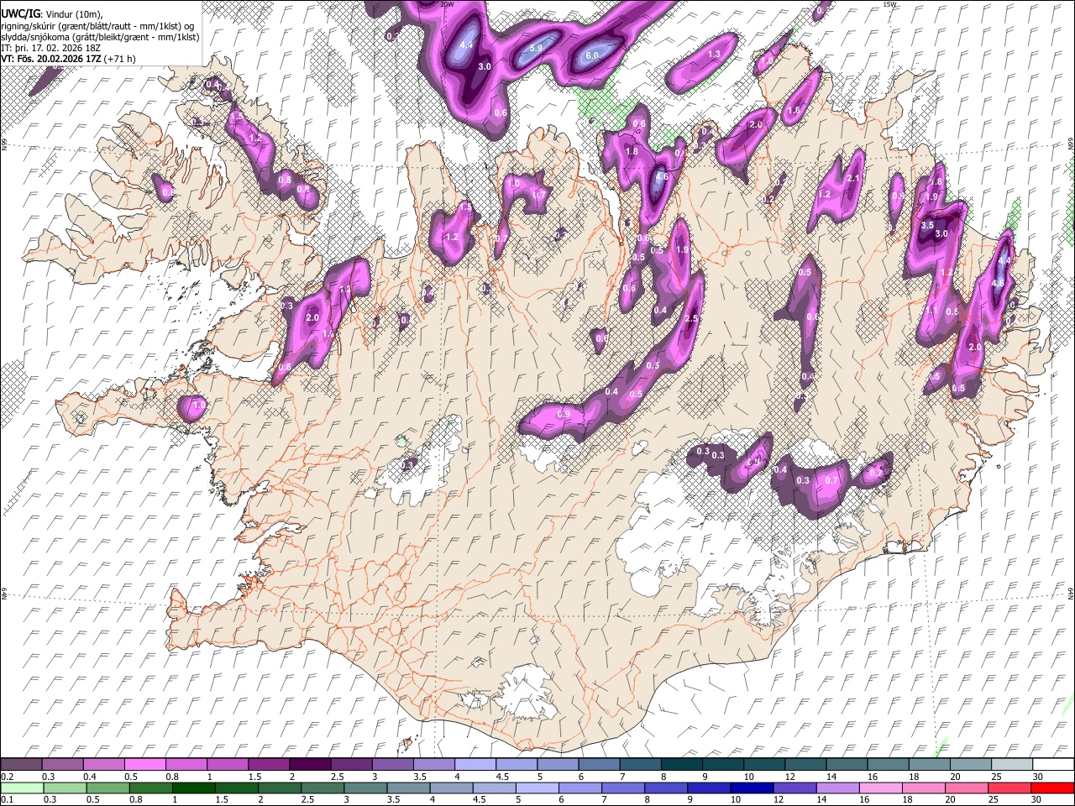Click the dark teal swatch labeled 8, top row
The width and height of the screenshot is (1075, 806).
tap(682, 764)
